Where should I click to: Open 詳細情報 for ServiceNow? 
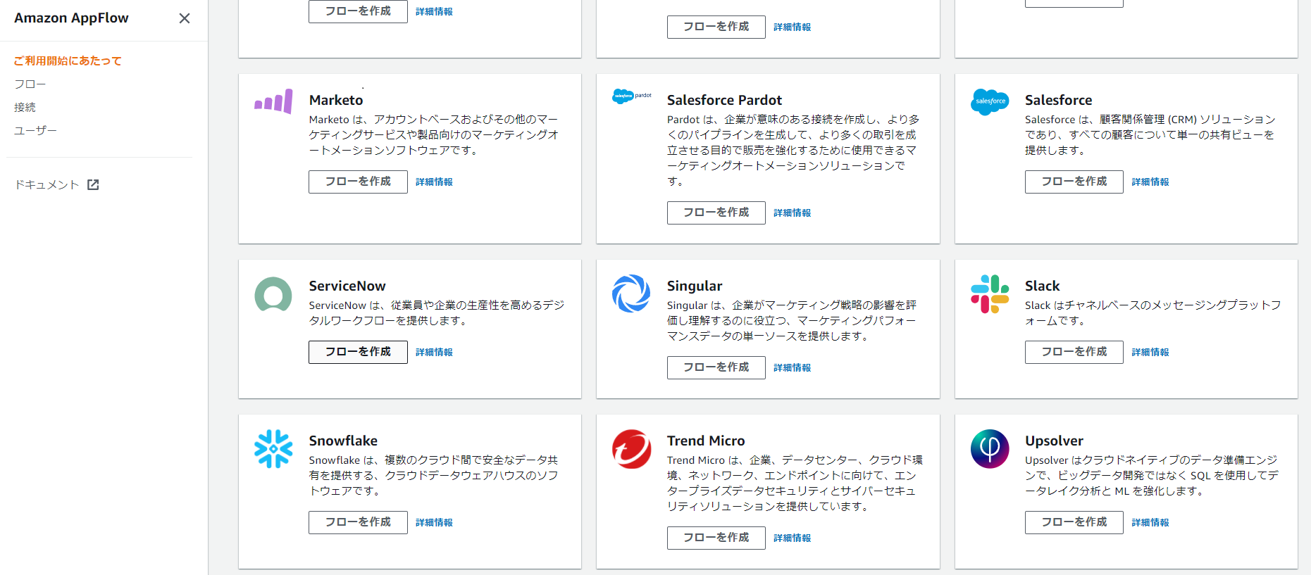(434, 352)
